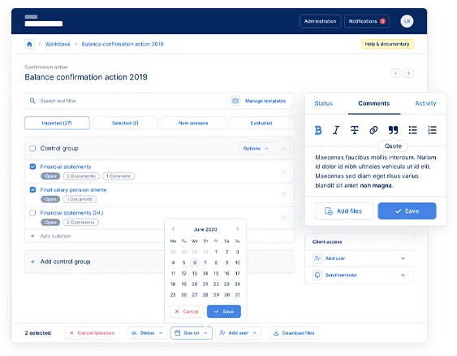
Task: Insert bulleted list in comment
Action: click(x=412, y=130)
